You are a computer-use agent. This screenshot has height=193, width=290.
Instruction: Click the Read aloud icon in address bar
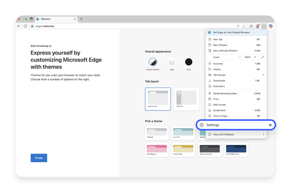pos(238,26)
